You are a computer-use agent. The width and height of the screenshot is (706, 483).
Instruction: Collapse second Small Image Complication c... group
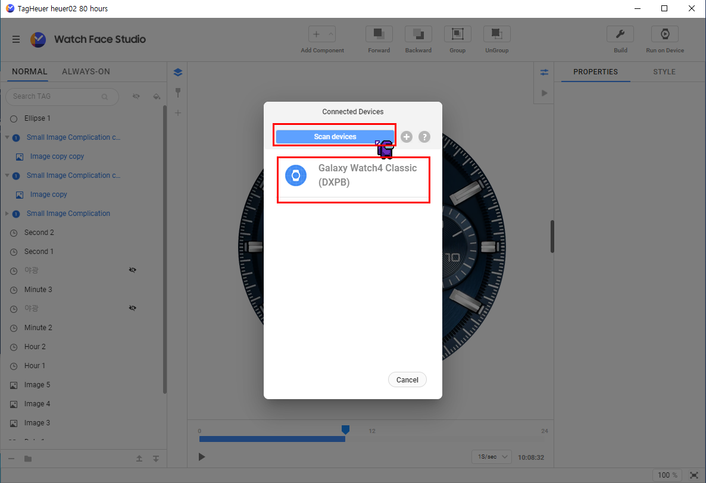pos(7,175)
